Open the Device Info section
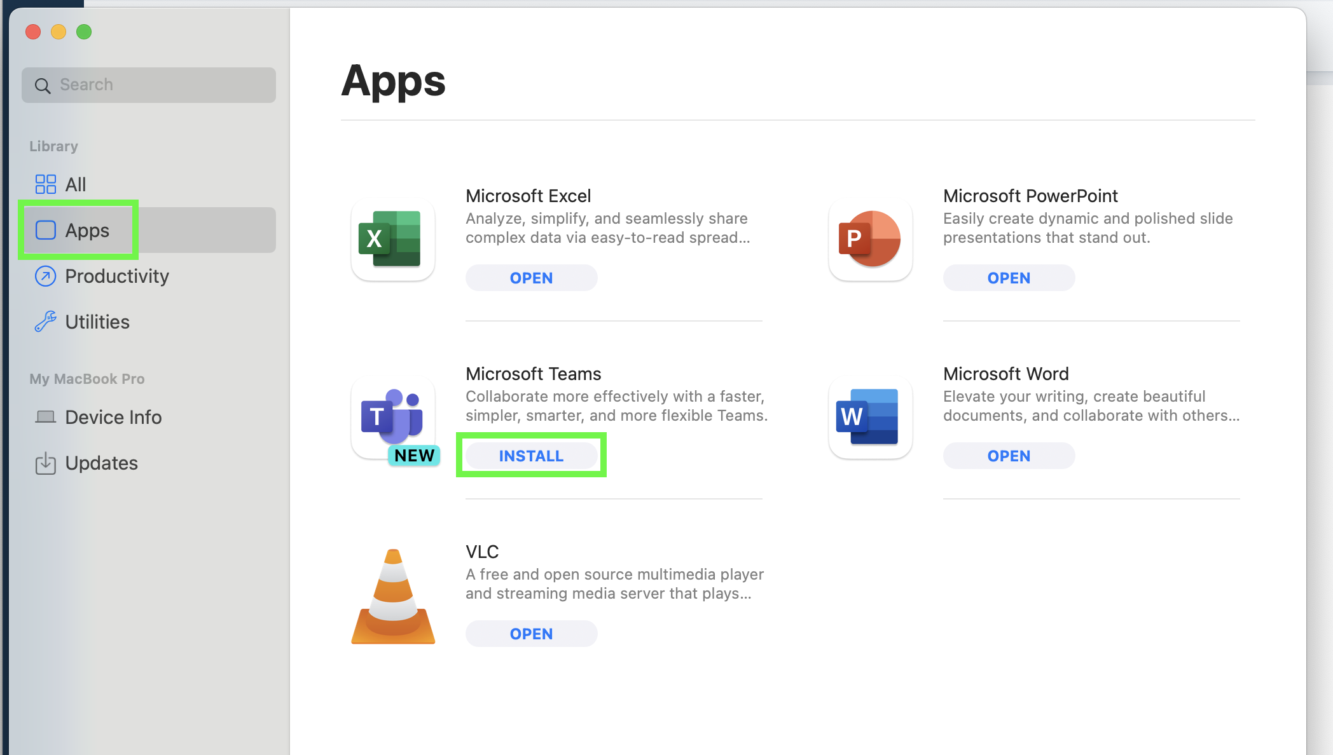The height and width of the screenshot is (755, 1333). (113, 417)
